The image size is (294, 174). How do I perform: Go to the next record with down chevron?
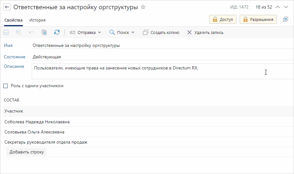(x=286, y=7)
